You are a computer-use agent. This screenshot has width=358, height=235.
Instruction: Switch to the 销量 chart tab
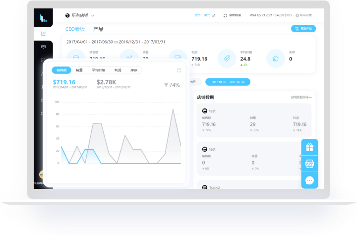[x=79, y=70]
